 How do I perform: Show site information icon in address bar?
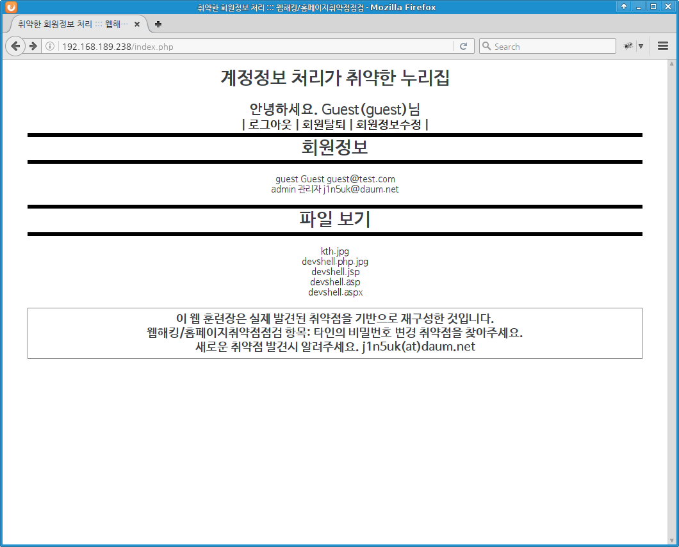coord(50,46)
